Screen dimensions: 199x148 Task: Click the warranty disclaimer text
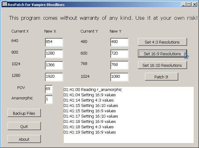pyautogui.click(x=103, y=18)
